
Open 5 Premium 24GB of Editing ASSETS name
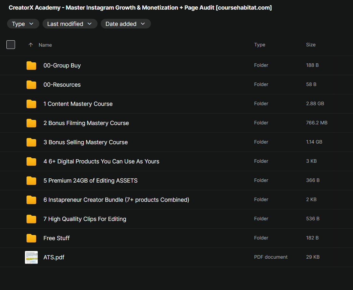pos(90,181)
